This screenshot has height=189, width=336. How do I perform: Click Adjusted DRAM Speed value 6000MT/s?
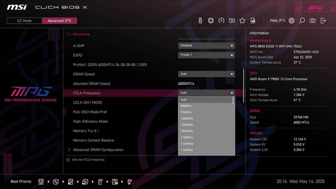[186, 84]
